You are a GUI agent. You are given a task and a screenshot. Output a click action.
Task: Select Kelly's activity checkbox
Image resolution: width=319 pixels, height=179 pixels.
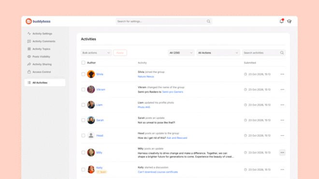[83, 169]
